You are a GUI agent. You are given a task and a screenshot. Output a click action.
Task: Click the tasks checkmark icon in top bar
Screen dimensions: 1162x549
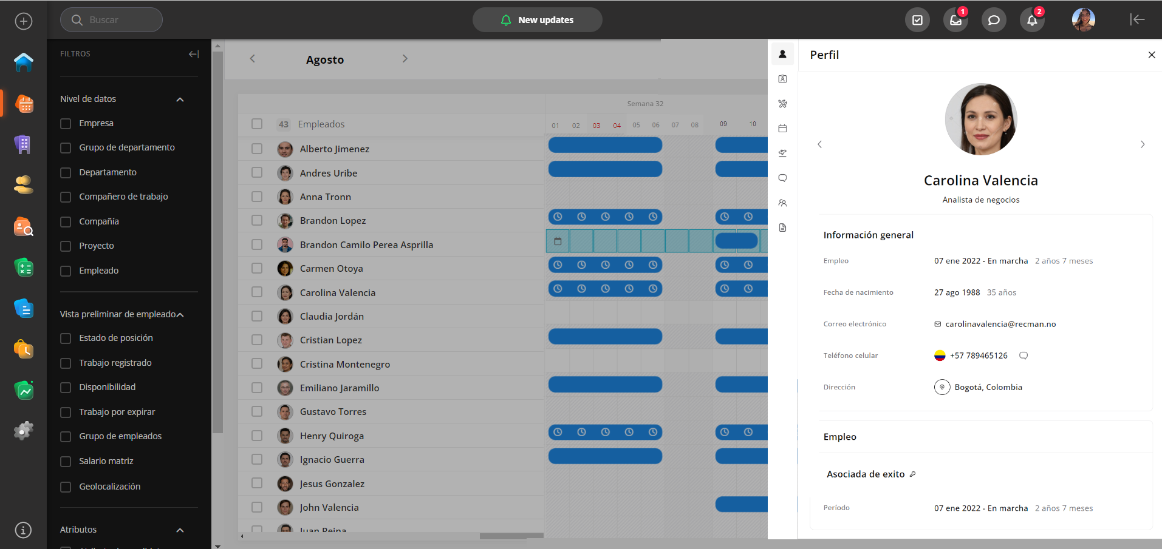coord(917,20)
